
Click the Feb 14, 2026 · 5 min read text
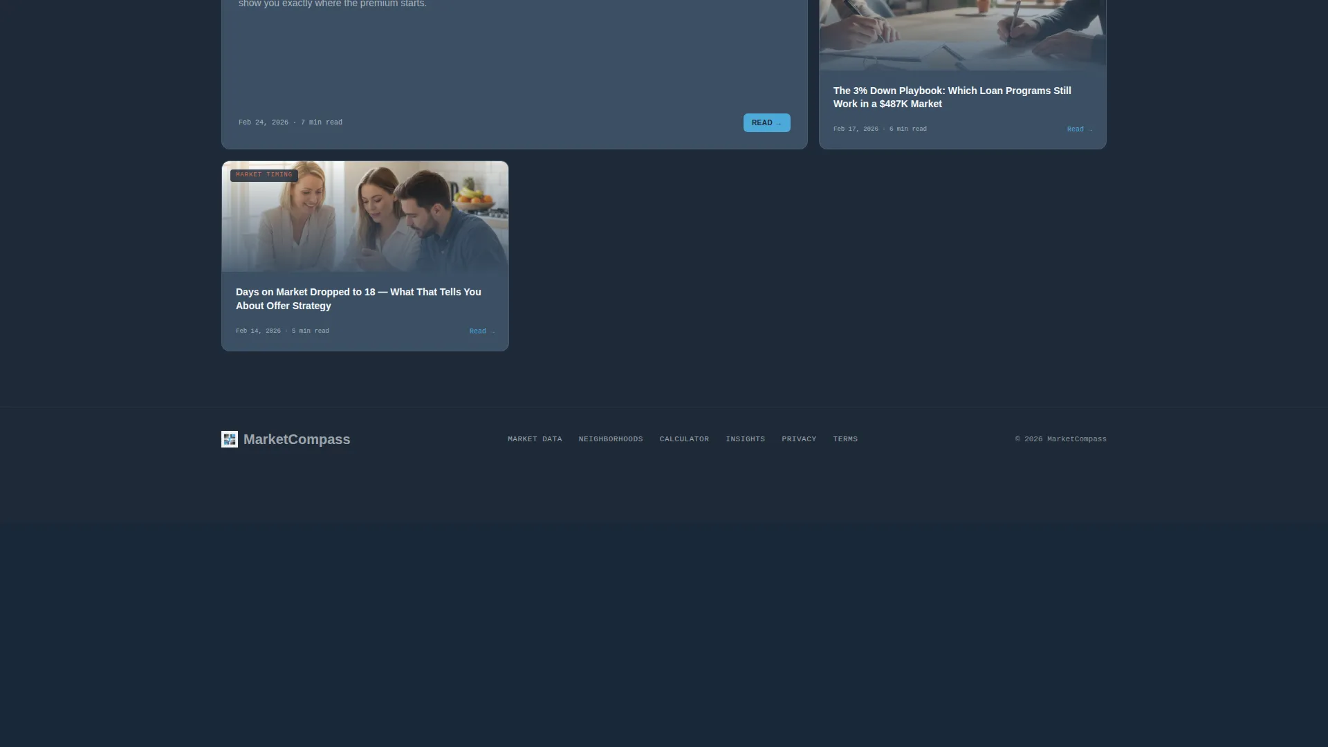(282, 331)
